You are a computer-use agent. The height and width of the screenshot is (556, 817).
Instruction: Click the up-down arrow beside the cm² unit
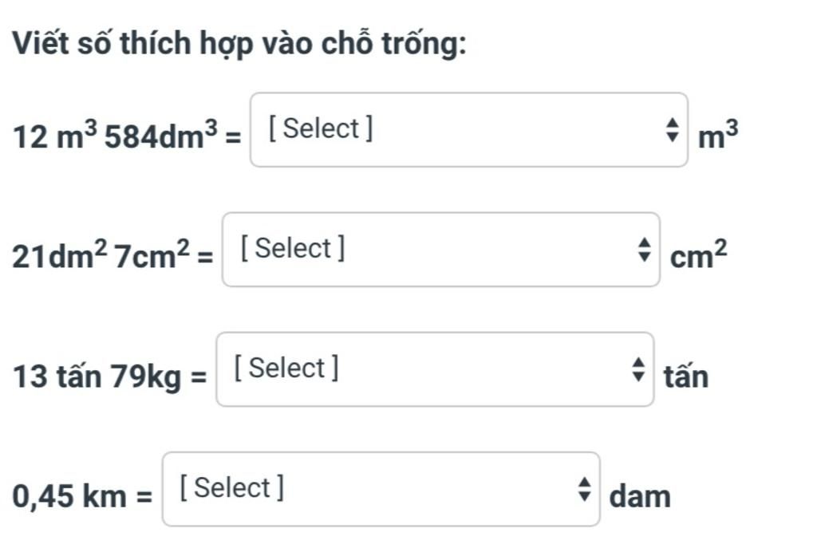click(x=643, y=250)
